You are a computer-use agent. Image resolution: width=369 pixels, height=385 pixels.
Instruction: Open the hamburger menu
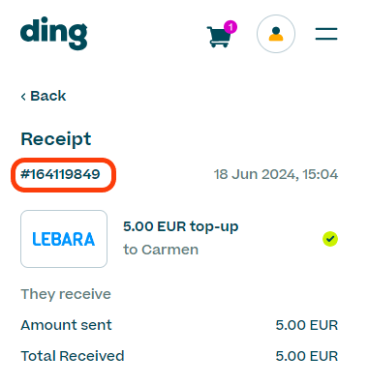click(x=326, y=34)
